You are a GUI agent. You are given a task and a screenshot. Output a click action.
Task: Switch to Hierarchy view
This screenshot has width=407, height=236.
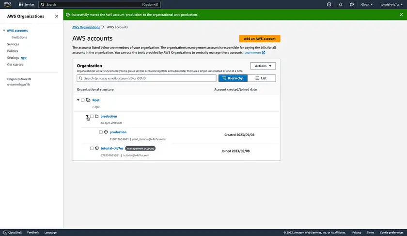233,78
